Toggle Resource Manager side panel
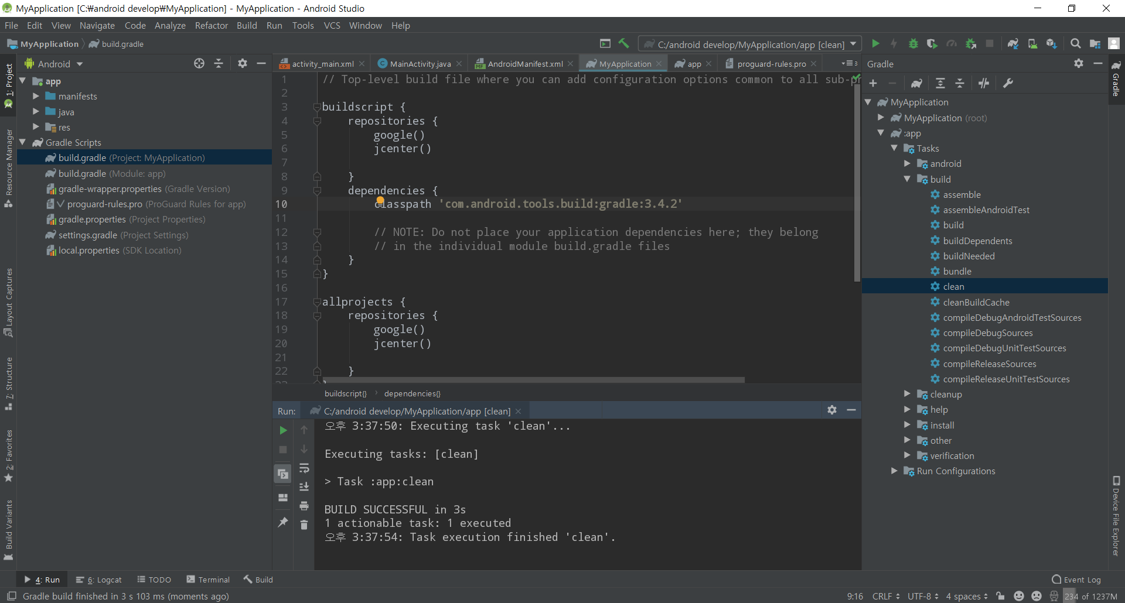Image resolution: width=1125 pixels, height=603 pixels. (9, 169)
